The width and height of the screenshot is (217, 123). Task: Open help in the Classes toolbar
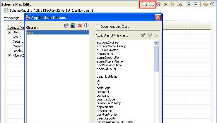click(x=86, y=25)
